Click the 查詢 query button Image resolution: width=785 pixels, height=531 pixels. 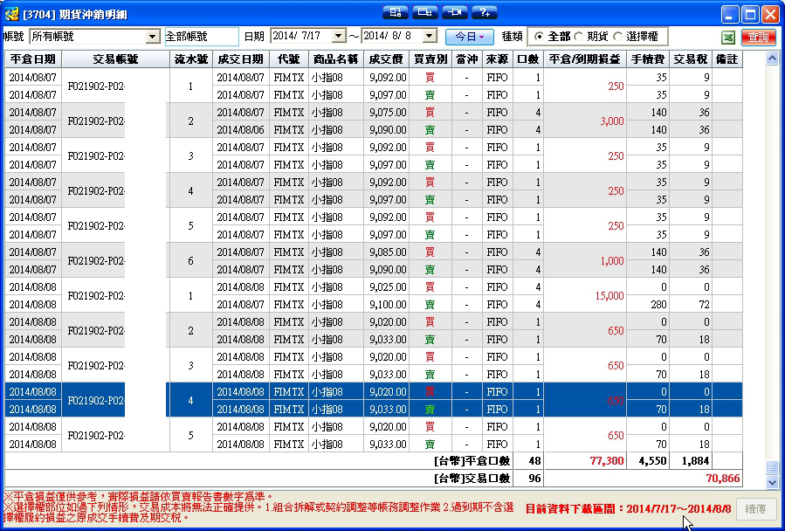[759, 37]
